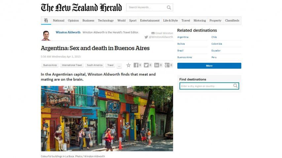Screen dimensions: 282x158
Task: Share article via LinkedIn icon
Action: pos(157,65)
